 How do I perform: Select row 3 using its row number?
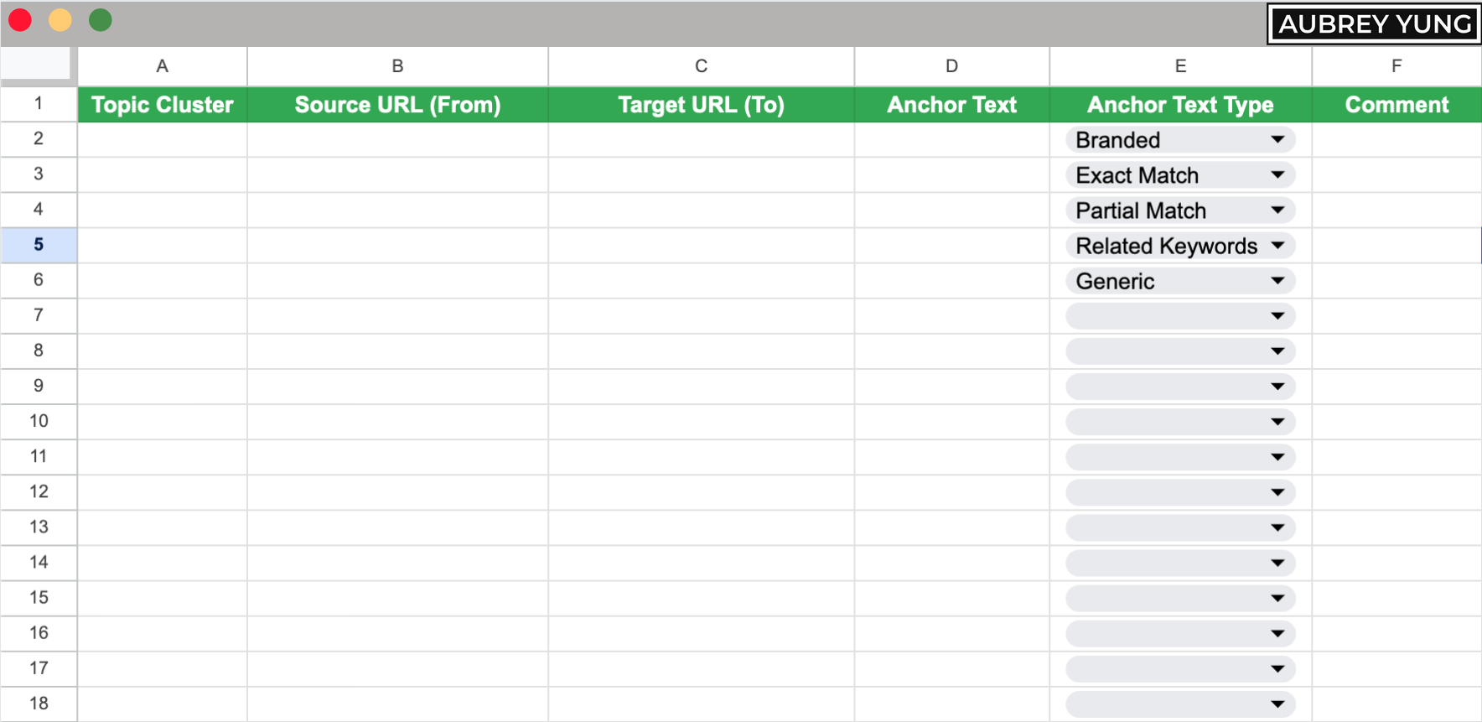pos(38,174)
